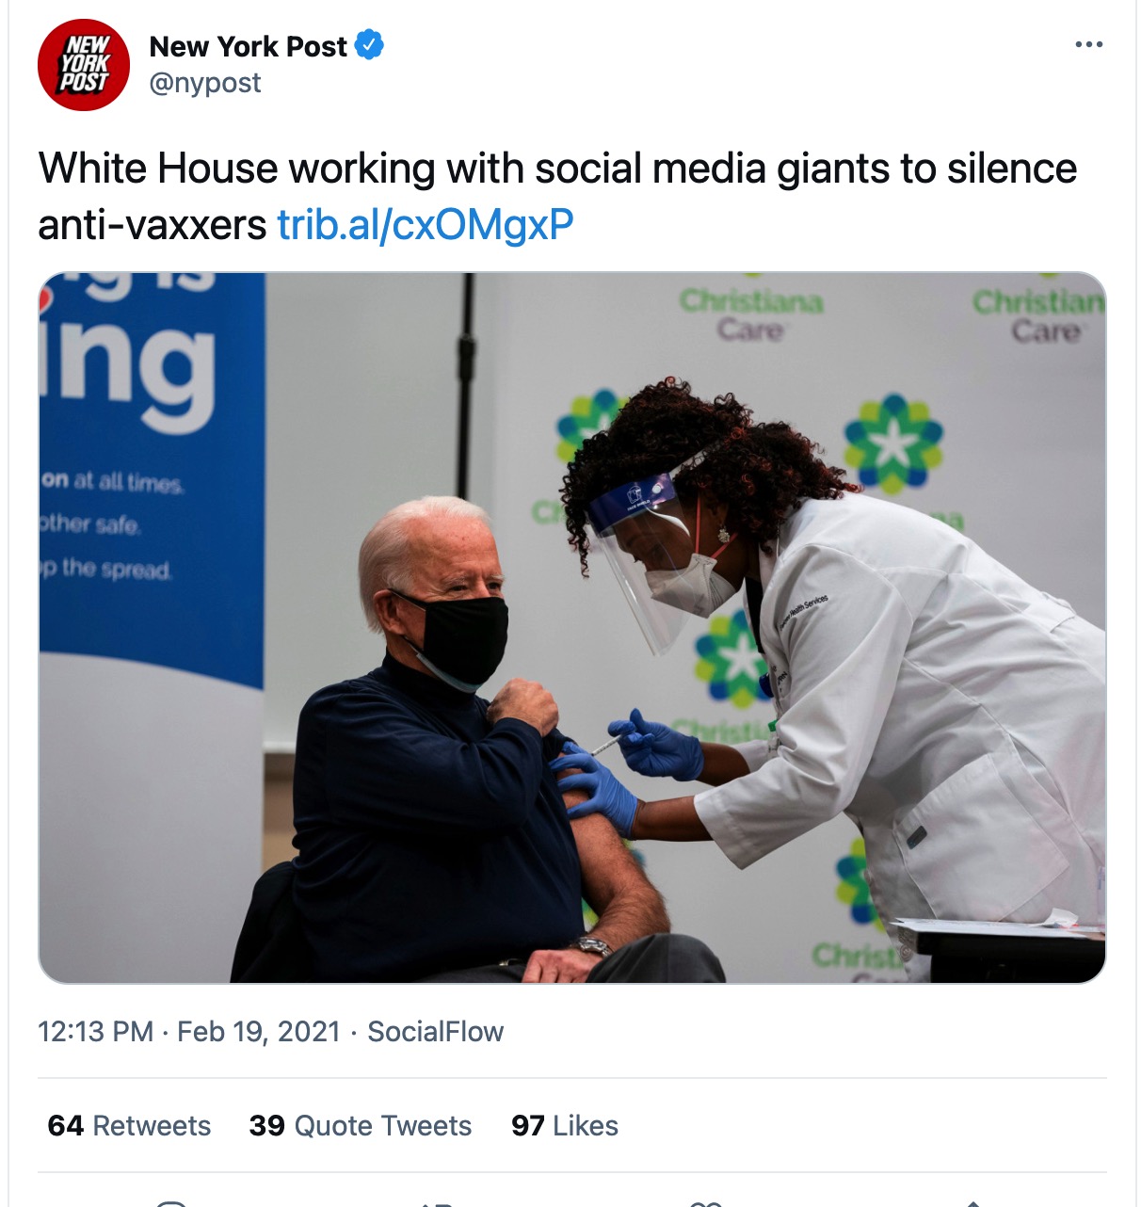Click the SocialFlow source label
The height and width of the screenshot is (1207, 1141).
[x=436, y=1032]
